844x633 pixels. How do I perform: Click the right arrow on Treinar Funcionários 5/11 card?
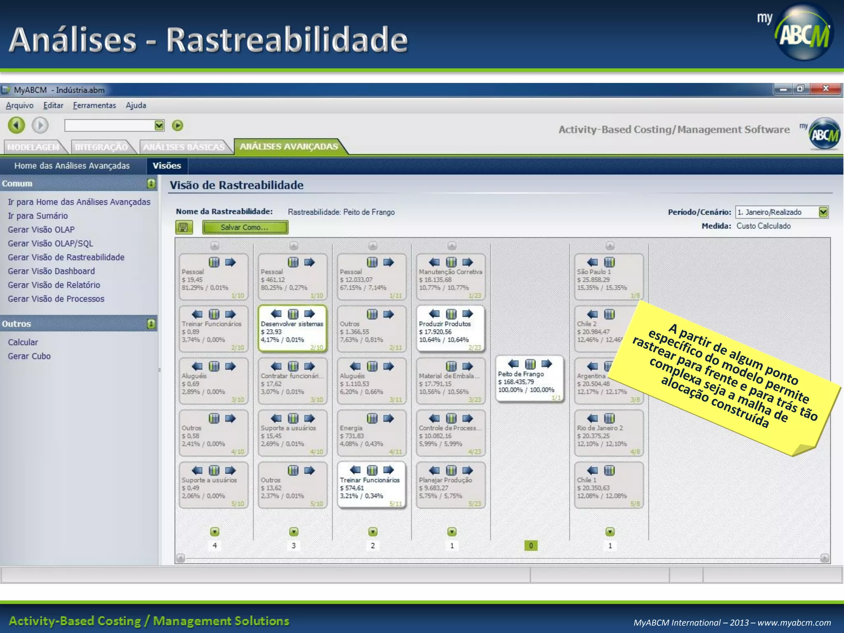[389, 470]
